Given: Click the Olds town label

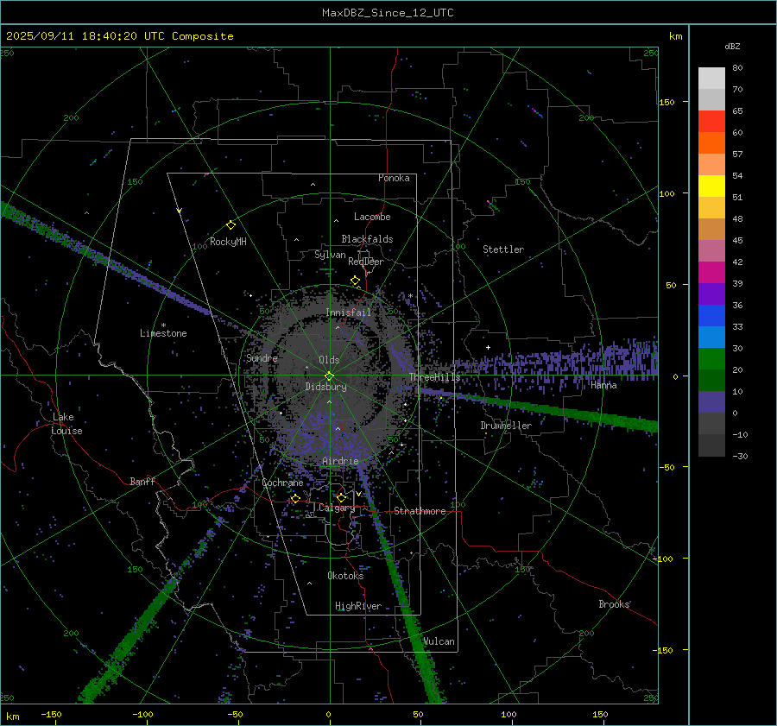Looking at the screenshot, I should [329, 360].
